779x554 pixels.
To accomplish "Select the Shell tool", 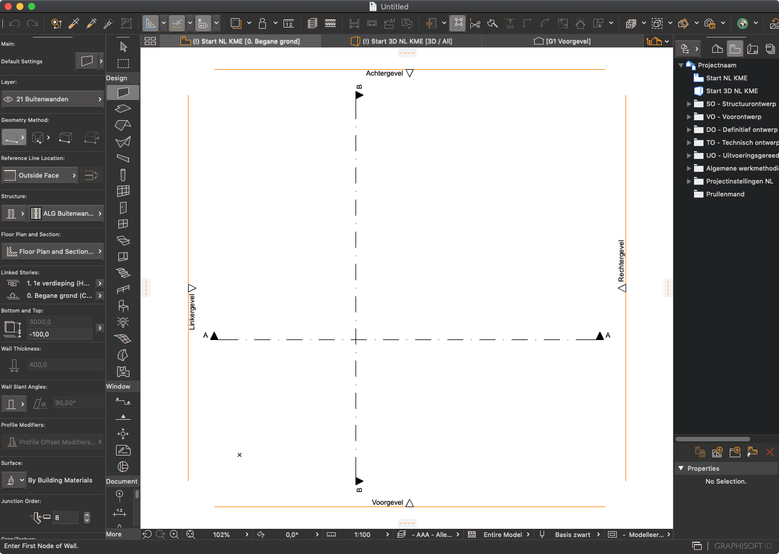I will click(123, 142).
